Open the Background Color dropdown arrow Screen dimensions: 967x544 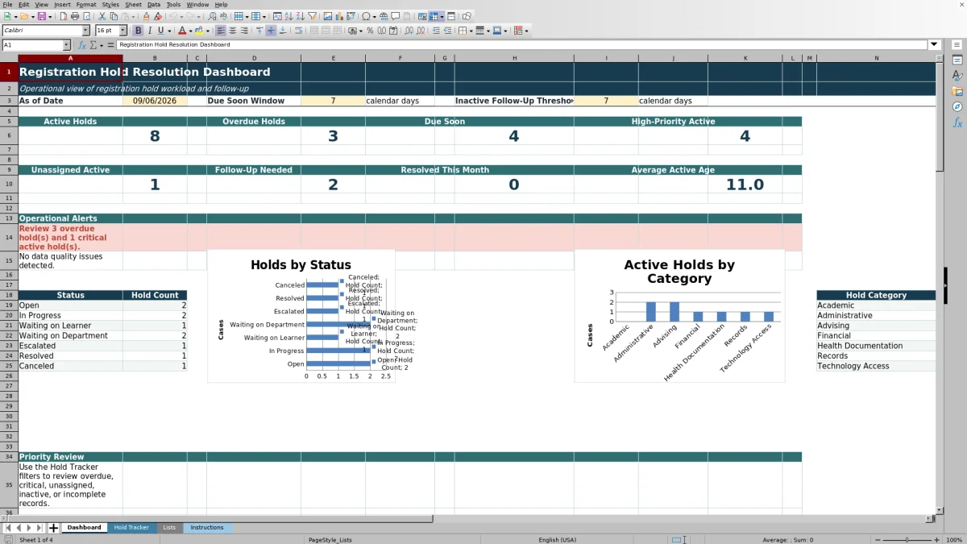click(207, 31)
